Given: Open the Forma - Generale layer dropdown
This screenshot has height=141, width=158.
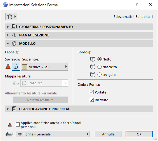Looking at the screenshot, I should click(x=53, y=134).
